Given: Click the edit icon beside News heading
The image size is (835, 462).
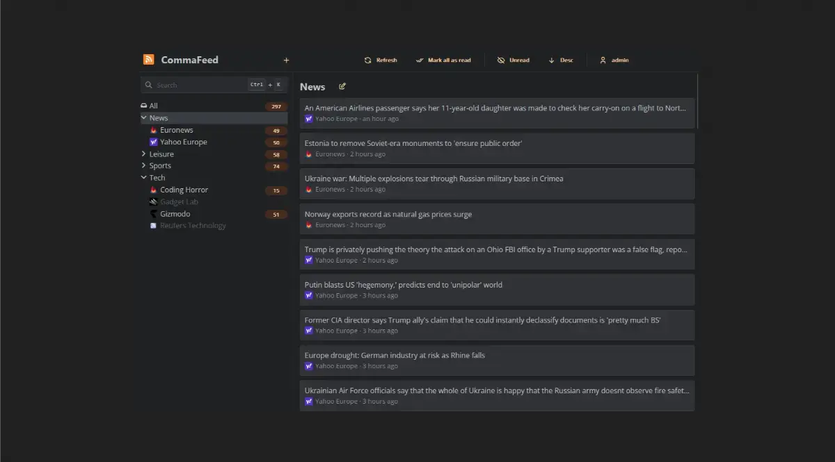Looking at the screenshot, I should 342,87.
